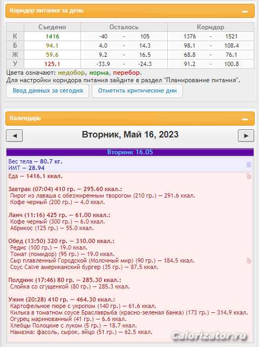Click corridor protein value 98.1
Screen dimensions: 259x347
(x=190, y=45)
